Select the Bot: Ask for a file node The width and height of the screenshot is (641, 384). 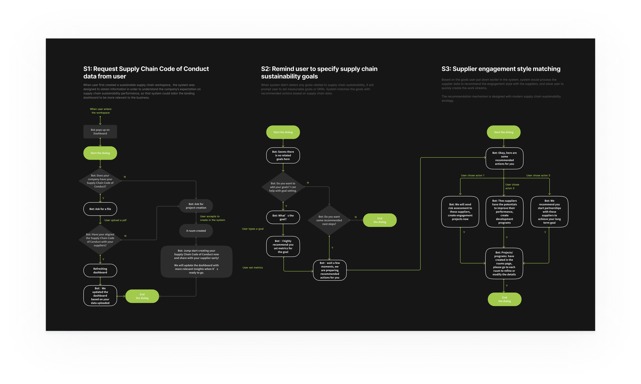click(x=100, y=209)
